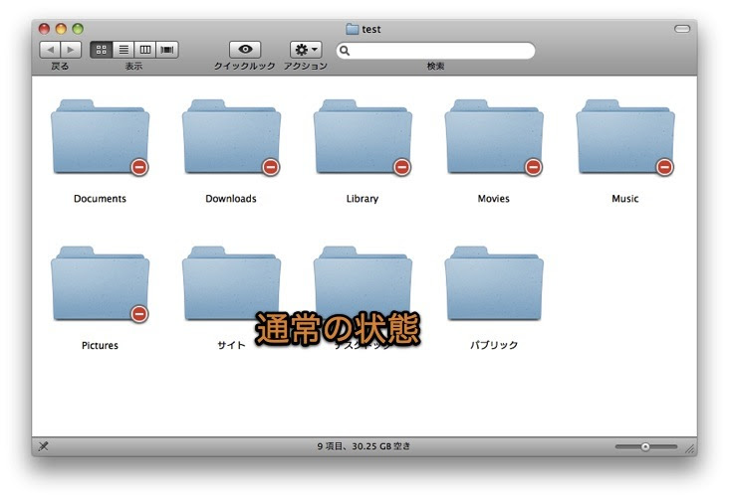Select the Documents folder icon
The image size is (729, 500).
(x=100, y=137)
